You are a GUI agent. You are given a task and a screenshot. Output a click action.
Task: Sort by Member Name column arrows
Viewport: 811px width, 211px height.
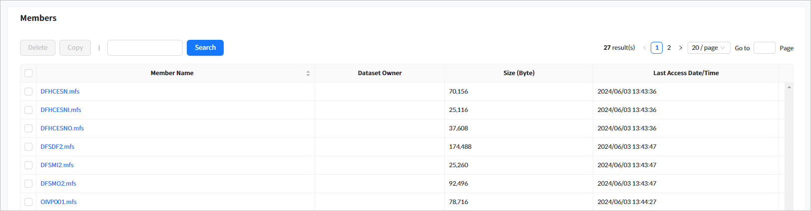308,73
